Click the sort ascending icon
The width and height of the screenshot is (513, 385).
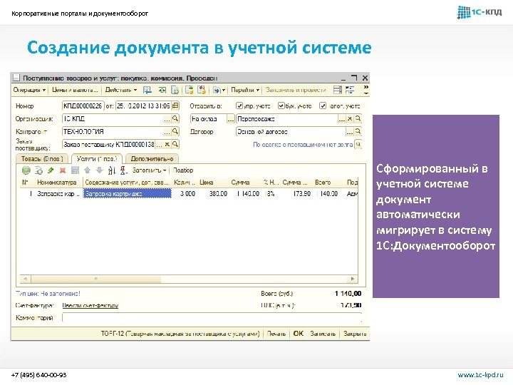[112, 170]
